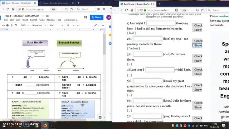Image resolution: width=229 pixels, height=129 pixels.
Task: Go home in left Firefox window
Action: click(13, 9)
